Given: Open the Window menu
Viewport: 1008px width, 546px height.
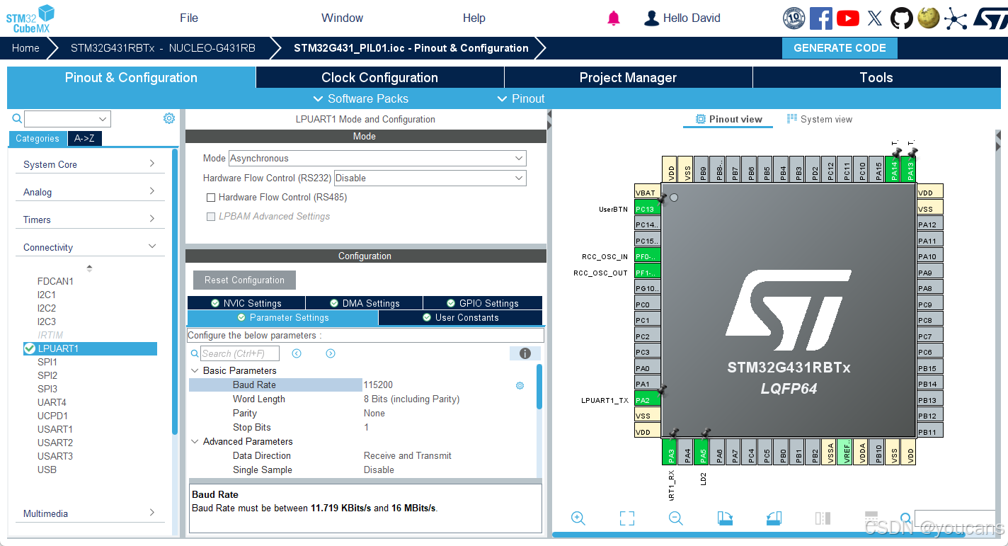Looking at the screenshot, I should tap(342, 18).
